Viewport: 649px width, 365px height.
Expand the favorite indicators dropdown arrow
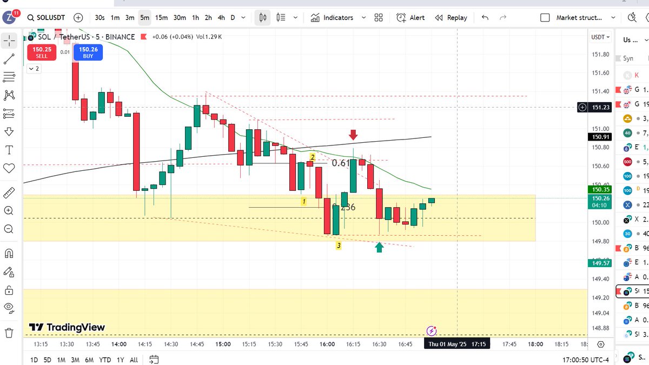362,17
